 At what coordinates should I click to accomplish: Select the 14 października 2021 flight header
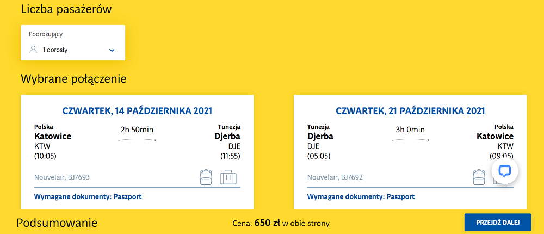[137, 111]
